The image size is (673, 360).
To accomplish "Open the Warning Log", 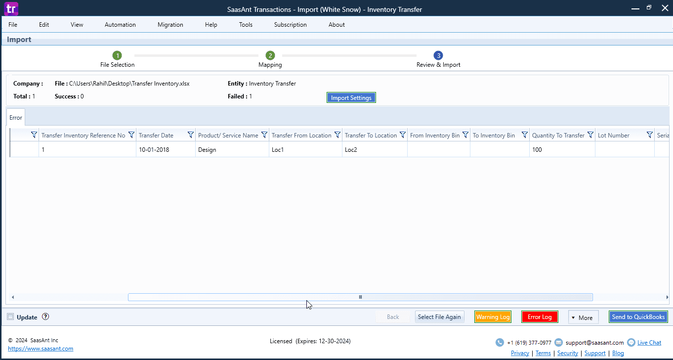I will pyautogui.click(x=493, y=317).
